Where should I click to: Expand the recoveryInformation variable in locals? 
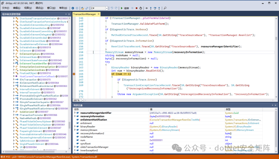pos(75,116)
